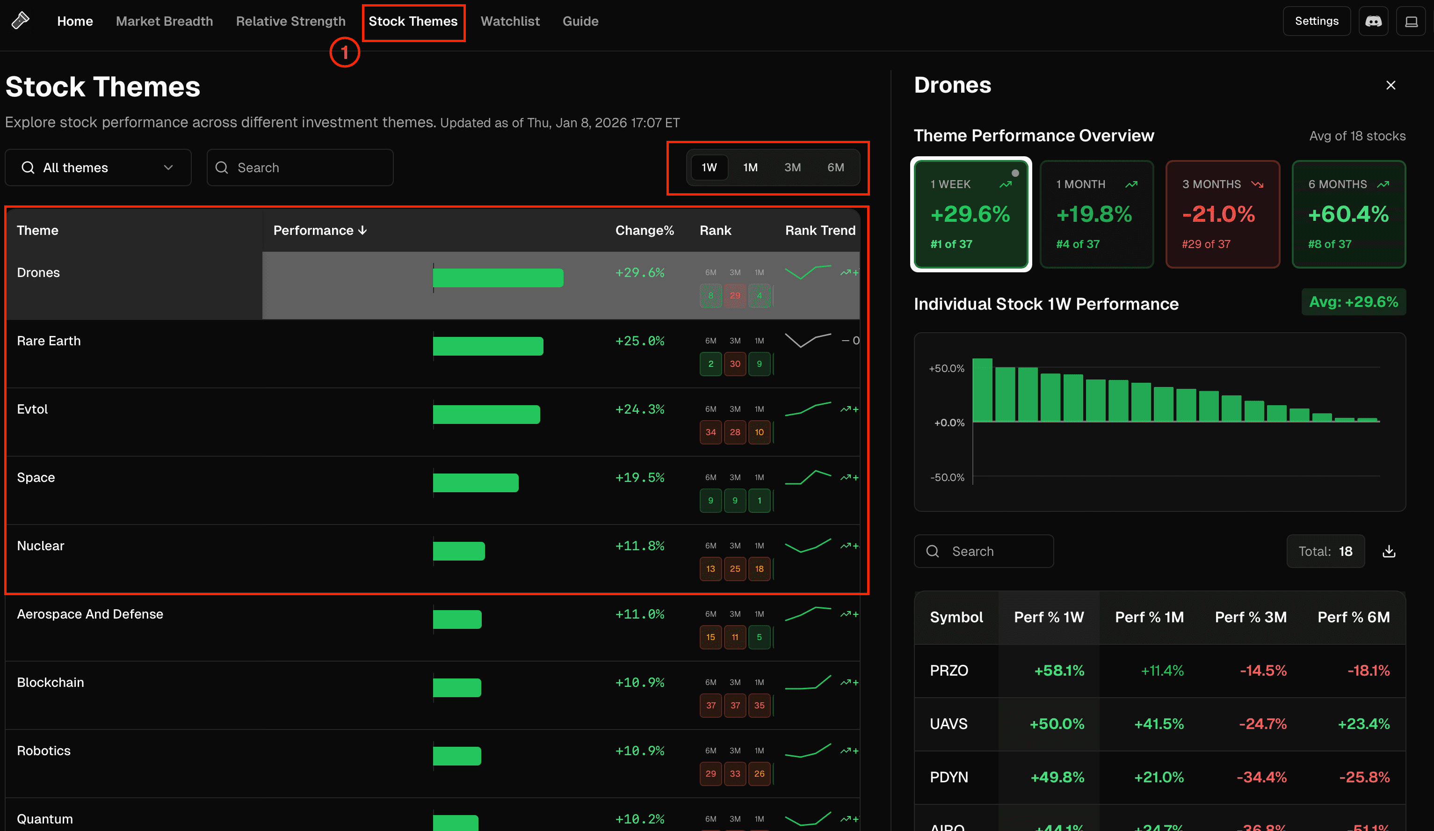Open the All themes dropdown
Viewport: 1434px width, 831px height.
coord(98,168)
